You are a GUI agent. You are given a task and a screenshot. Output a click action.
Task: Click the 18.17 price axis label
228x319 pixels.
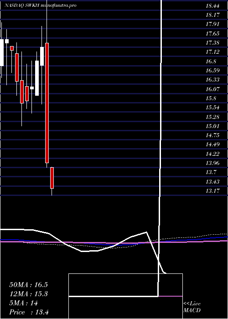coord(212,15)
